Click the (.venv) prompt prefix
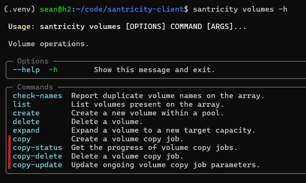Image resolution: width=306 pixels, height=183 pixels. [x=20, y=9]
